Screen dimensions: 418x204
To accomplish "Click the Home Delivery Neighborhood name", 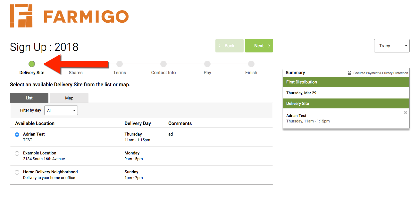I will (50, 172).
